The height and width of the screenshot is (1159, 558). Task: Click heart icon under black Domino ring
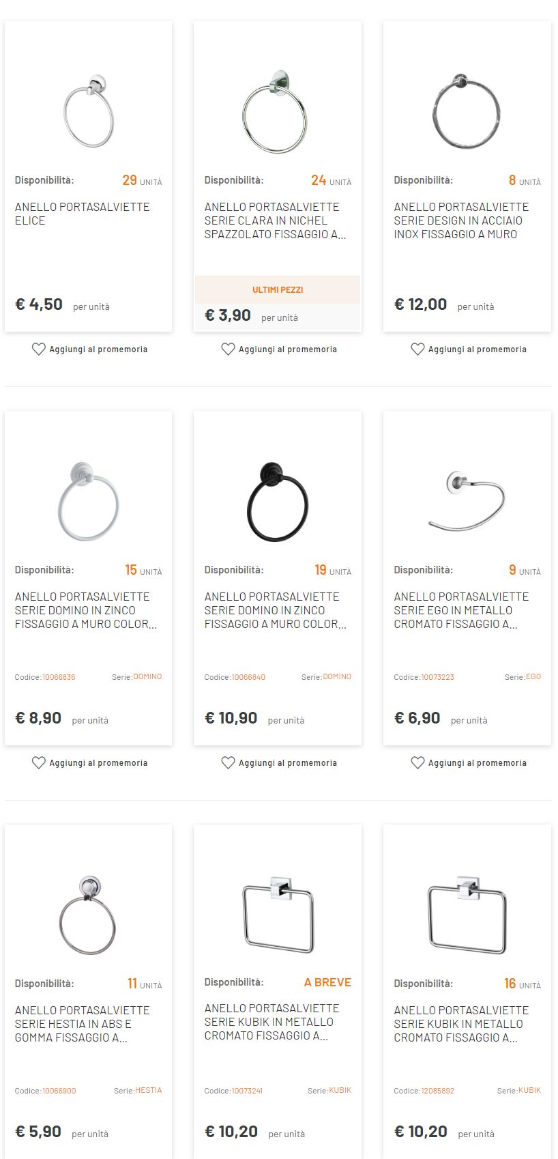pos(228,763)
